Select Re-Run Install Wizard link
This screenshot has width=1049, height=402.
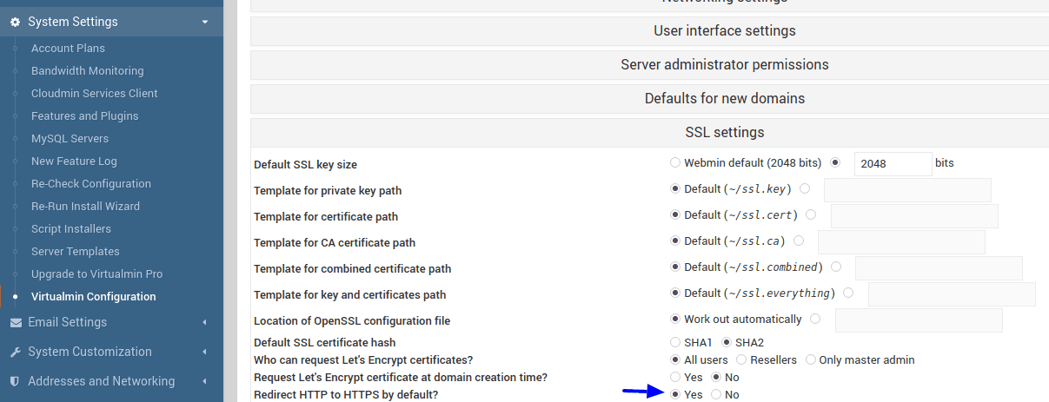[x=85, y=207]
